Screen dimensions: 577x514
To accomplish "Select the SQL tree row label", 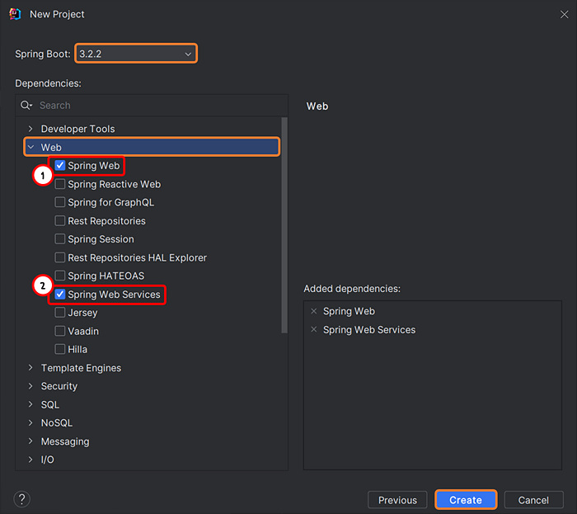I will tap(50, 404).
